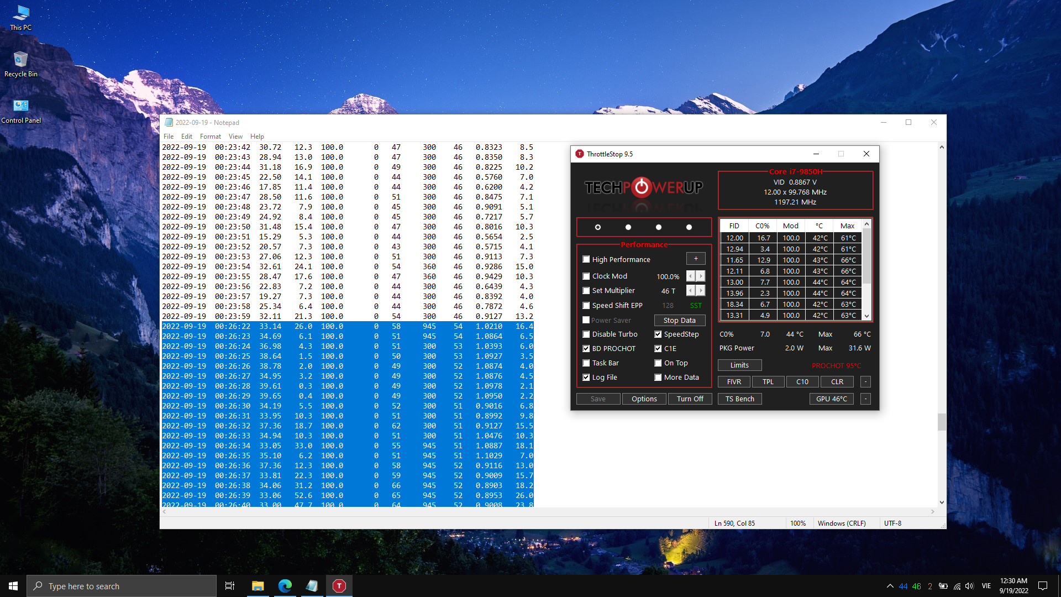Decrease Set Multiplier with the left arrow
1061x597 pixels.
tap(691, 291)
